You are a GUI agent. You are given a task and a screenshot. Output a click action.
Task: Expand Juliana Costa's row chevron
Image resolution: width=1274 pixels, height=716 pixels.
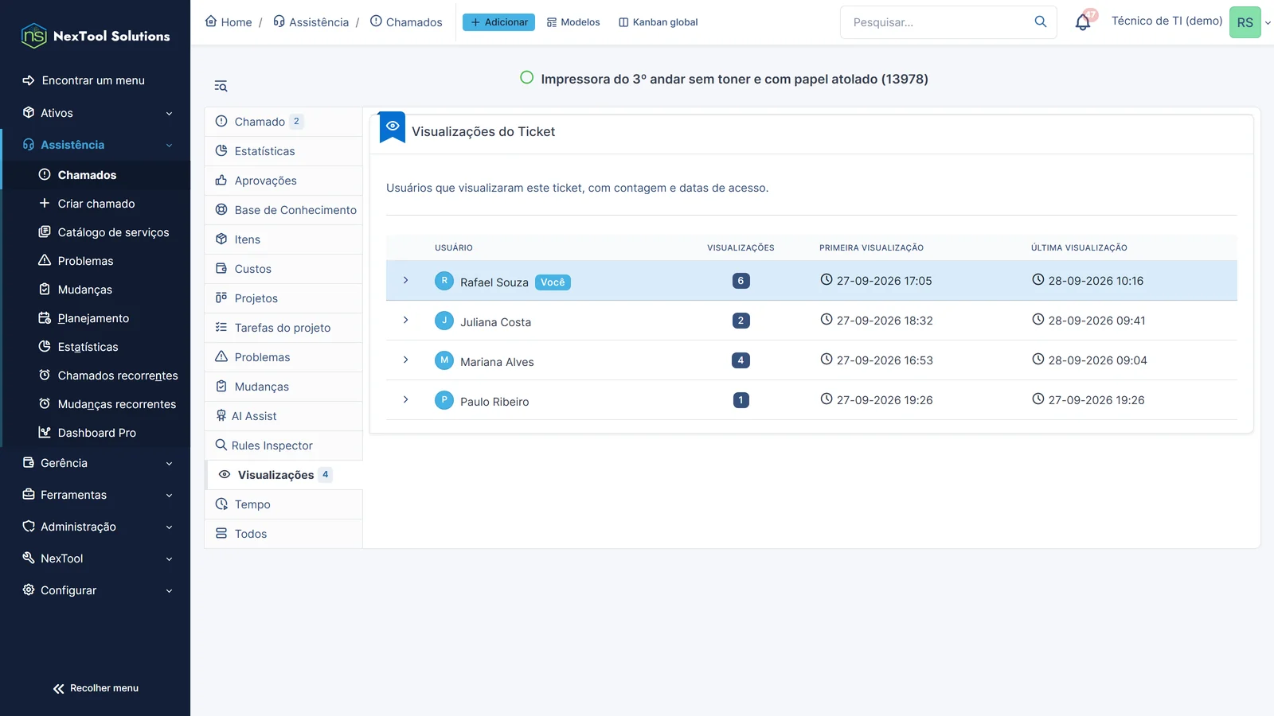click(405, 321)
